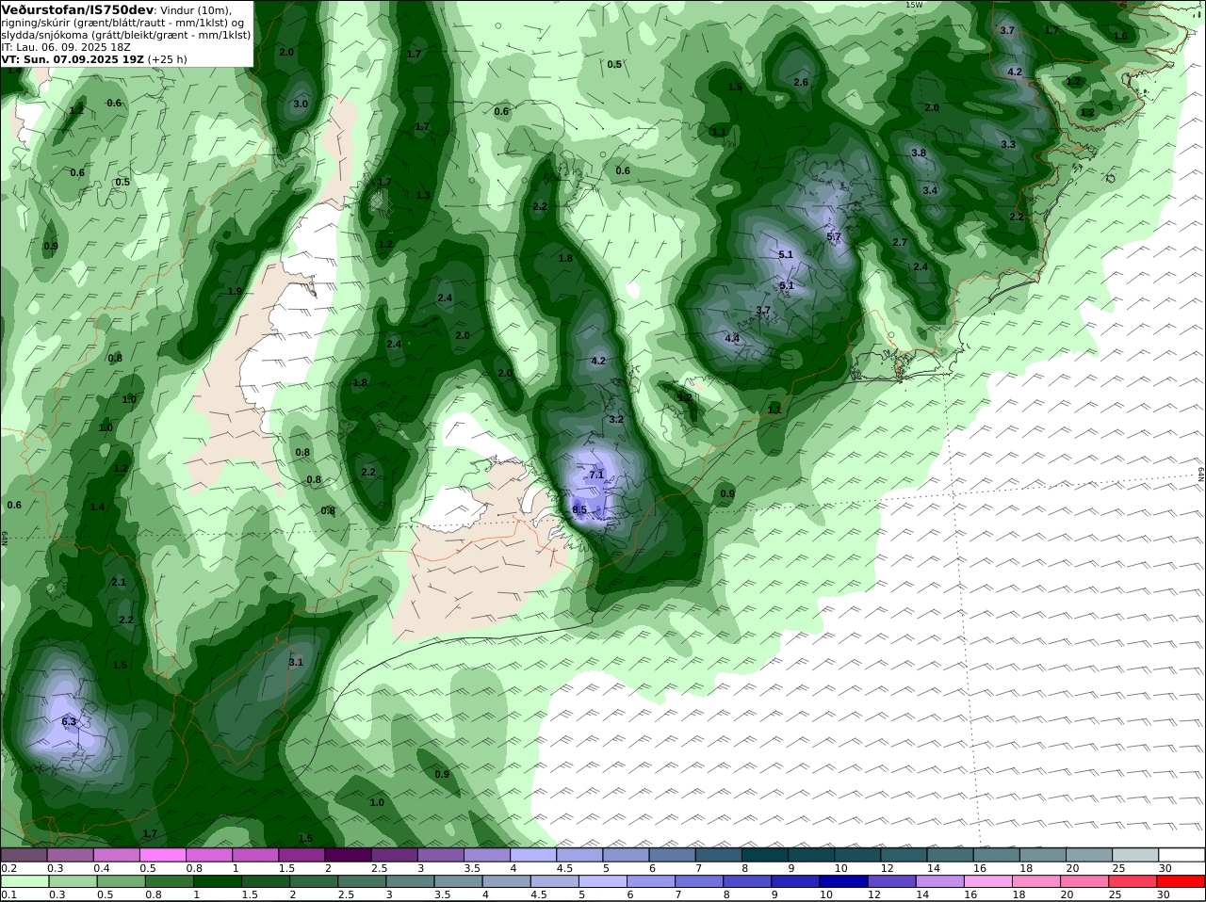Click the 7.1 precipitation value on map
Screen dimensions: 1206x902
(596, 475)
